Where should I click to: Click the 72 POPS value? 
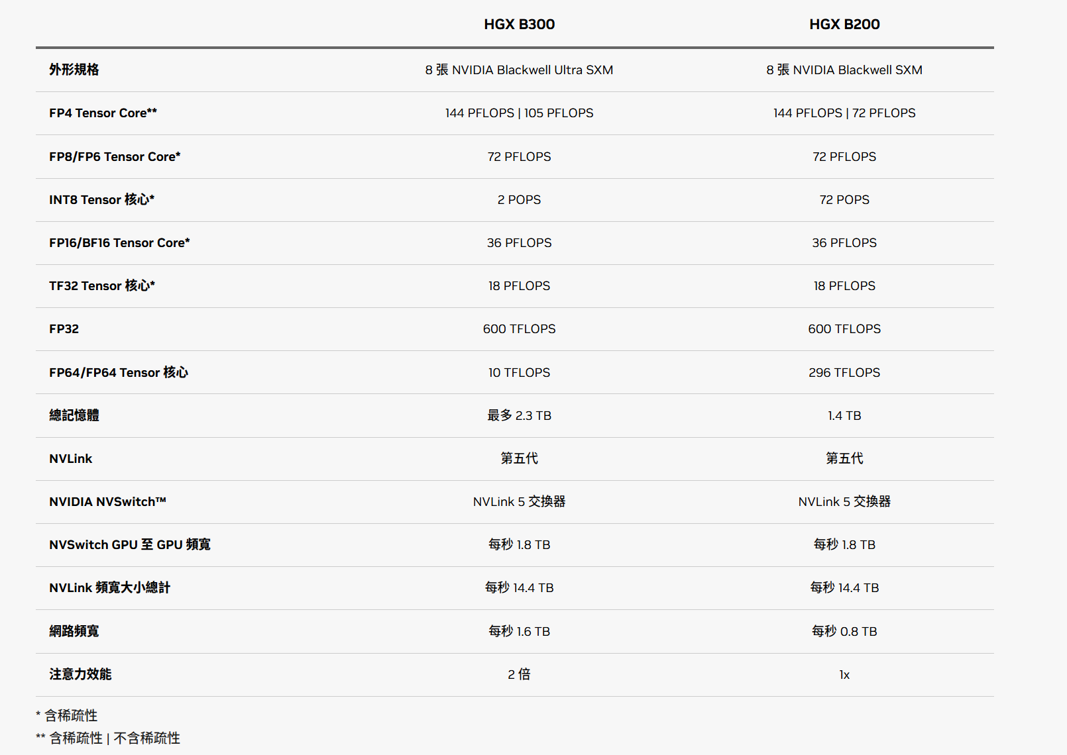(x=844, y=200)
